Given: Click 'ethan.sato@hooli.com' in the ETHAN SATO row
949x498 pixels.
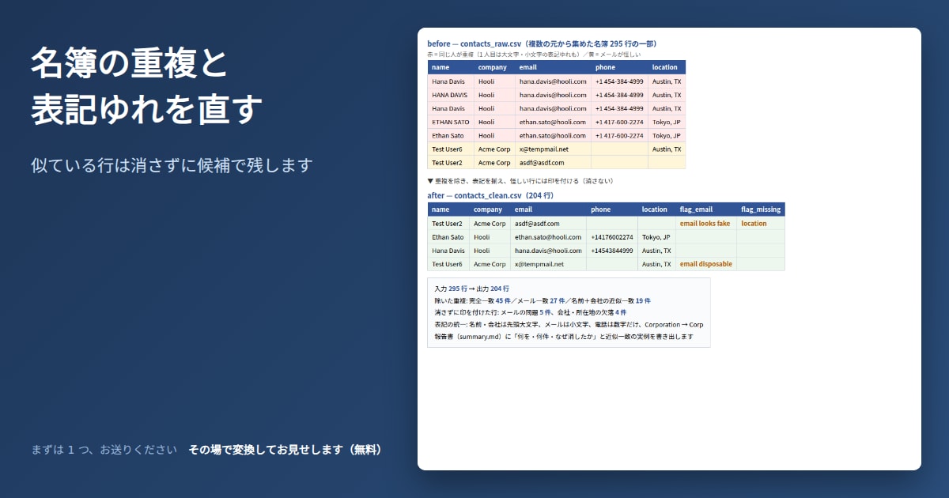Looking at the screenshot, I should coord(553,122).
